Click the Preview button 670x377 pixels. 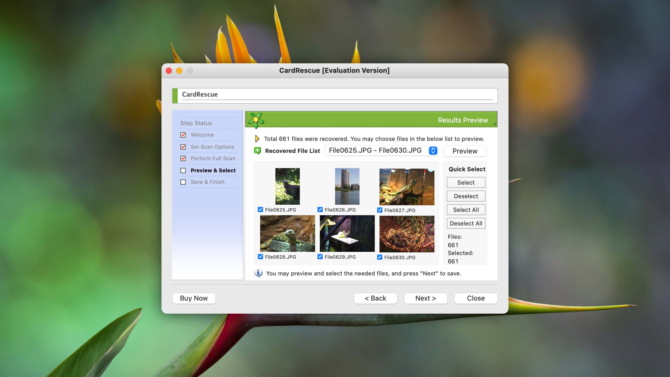465,151
